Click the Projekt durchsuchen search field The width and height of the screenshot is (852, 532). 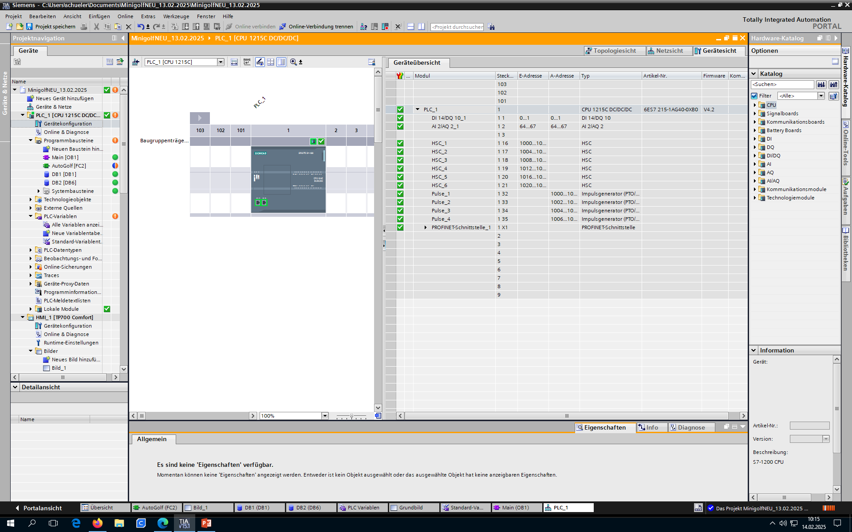tap(457, 27)
